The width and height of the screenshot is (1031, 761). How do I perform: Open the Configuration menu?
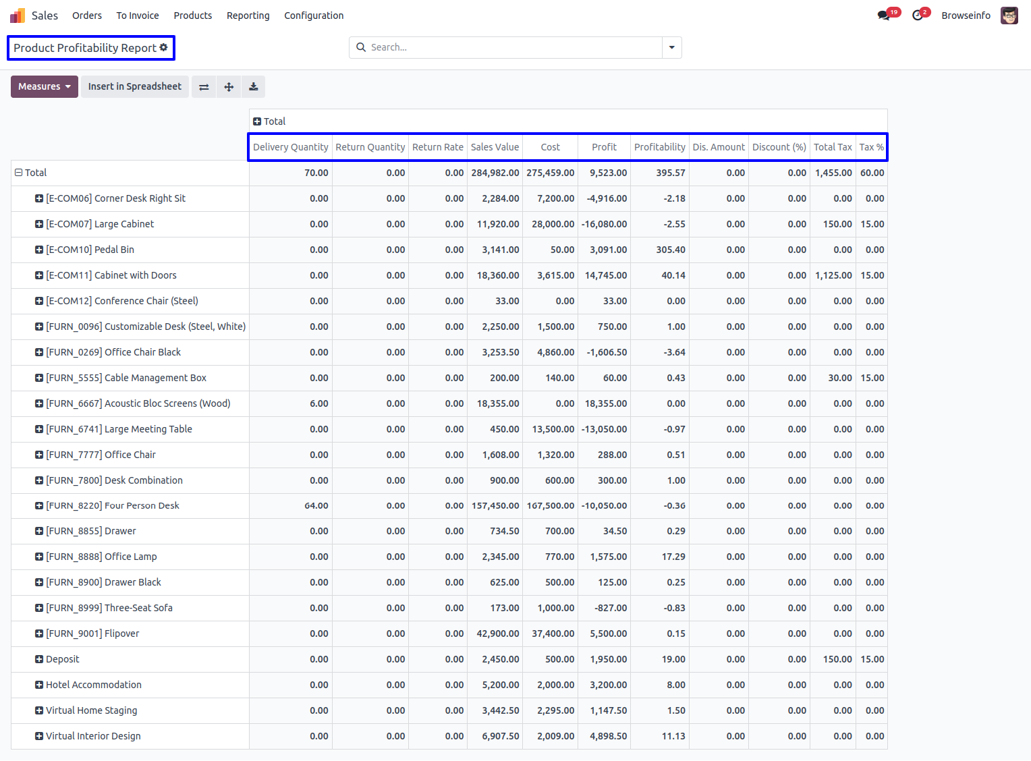pyautogui.click(x=314, y=16)
